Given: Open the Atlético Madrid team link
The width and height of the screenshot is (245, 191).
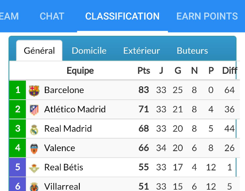Looking at the screenshot, I should point(75,109).
